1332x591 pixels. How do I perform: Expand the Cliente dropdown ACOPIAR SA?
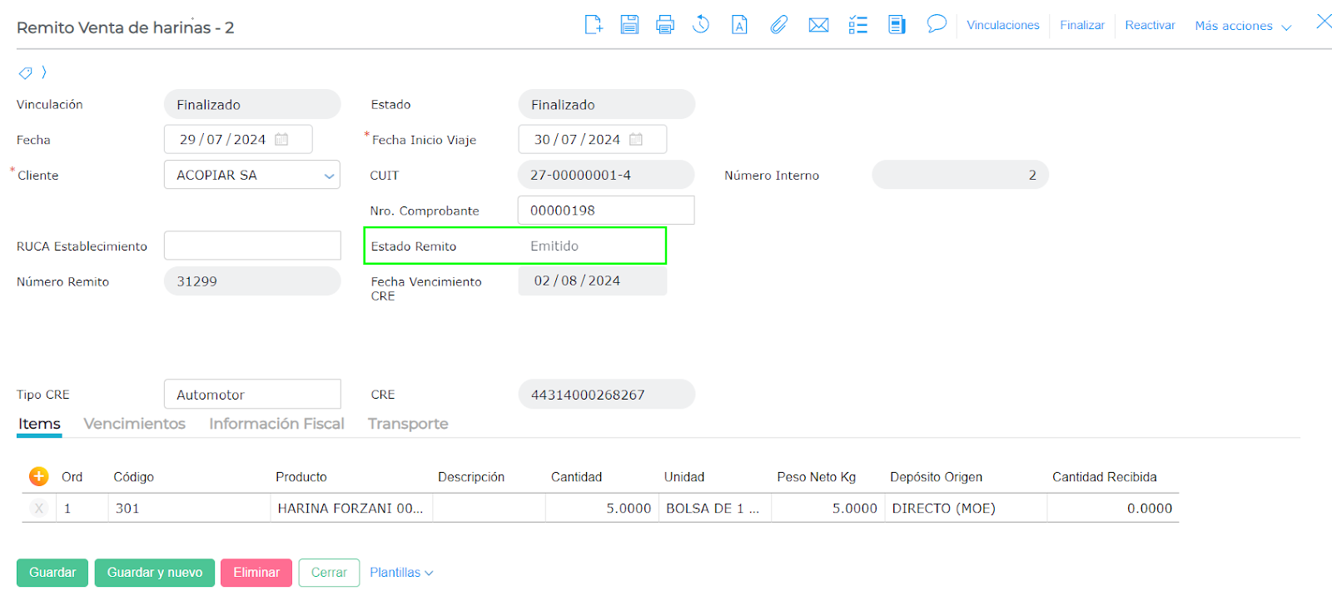329,176
